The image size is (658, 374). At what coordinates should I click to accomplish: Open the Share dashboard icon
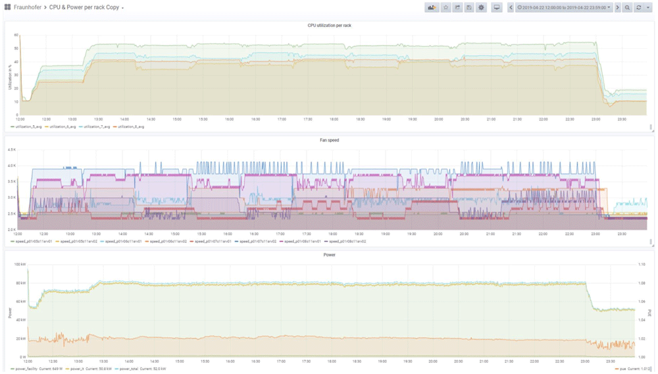pos(457,7)
